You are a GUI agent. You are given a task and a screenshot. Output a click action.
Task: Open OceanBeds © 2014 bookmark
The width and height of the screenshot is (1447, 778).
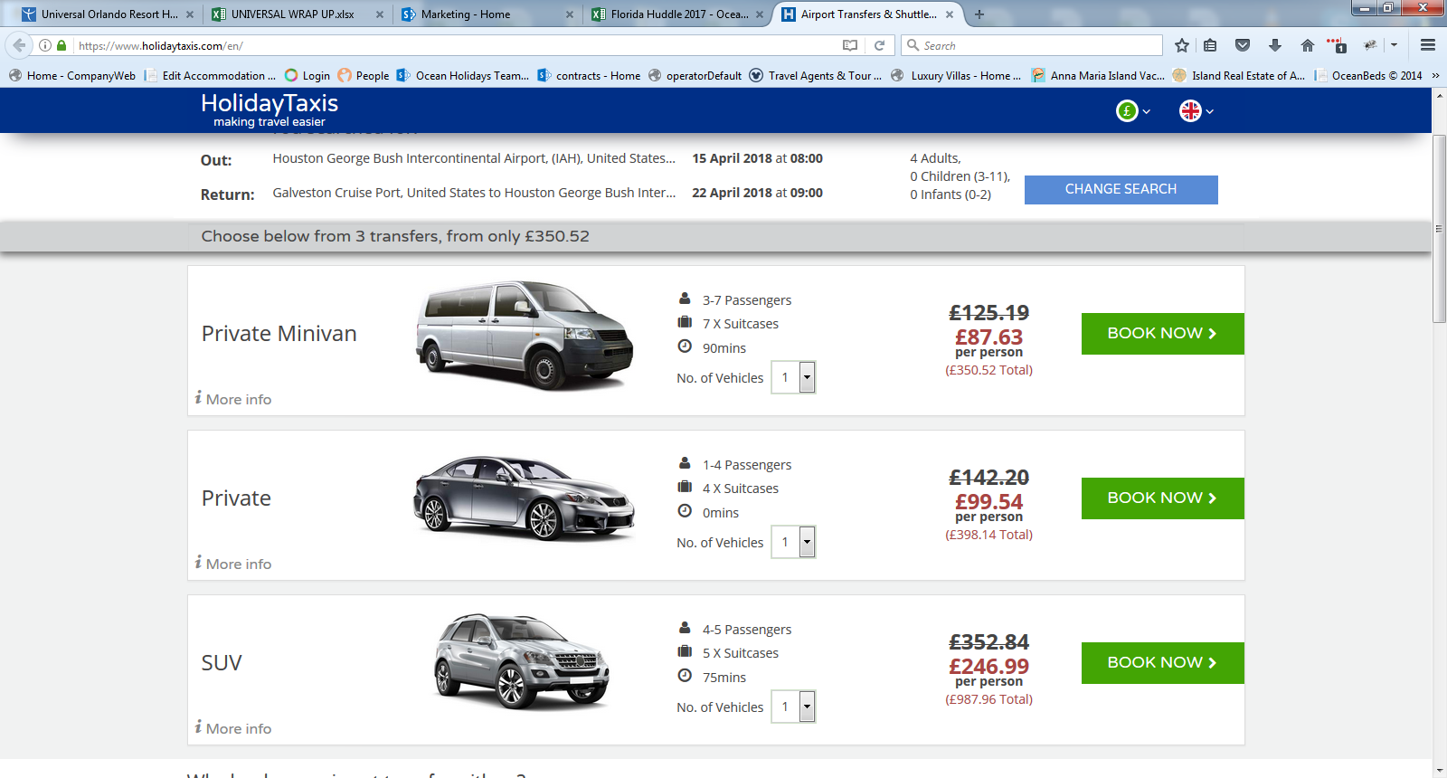[x=1368, y=76]
